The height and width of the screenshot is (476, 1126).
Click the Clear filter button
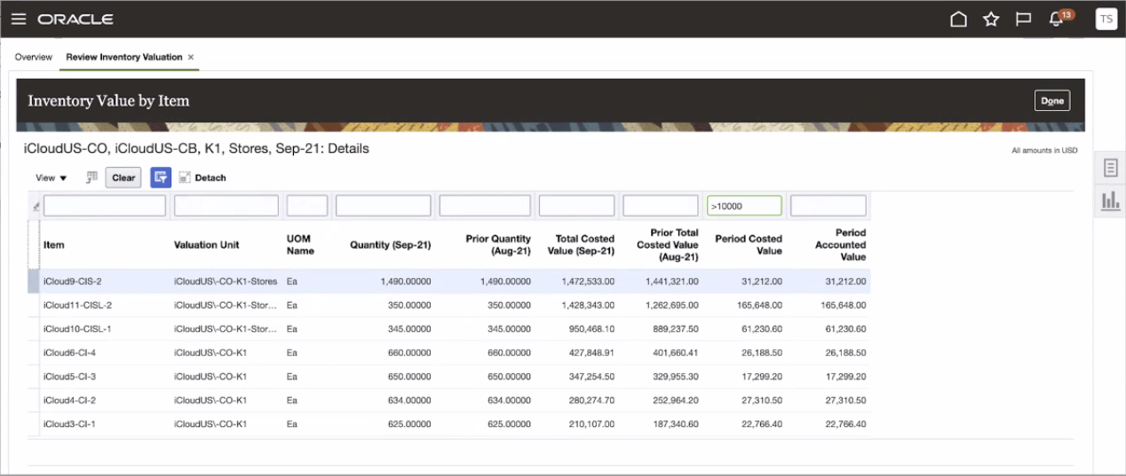point(123,178)
